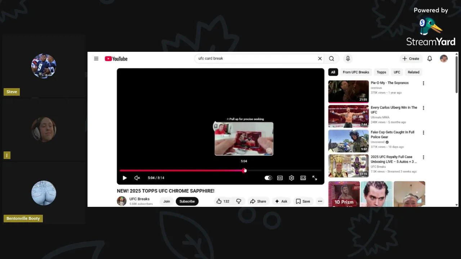The image size is (461, 259).
Task: Open the video title NEW! 2025 TOPPS UFC CHROME SAPPHIRE!
Action: tap(166, 191)
